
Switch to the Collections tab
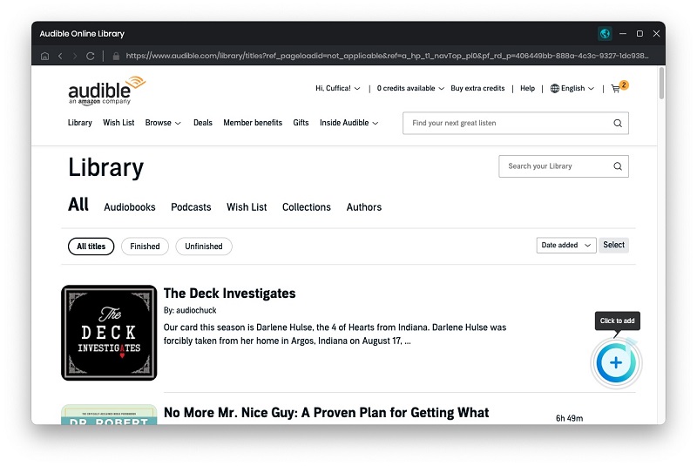tap(307, 207)
